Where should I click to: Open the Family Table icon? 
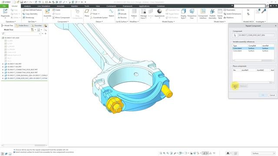220,12
